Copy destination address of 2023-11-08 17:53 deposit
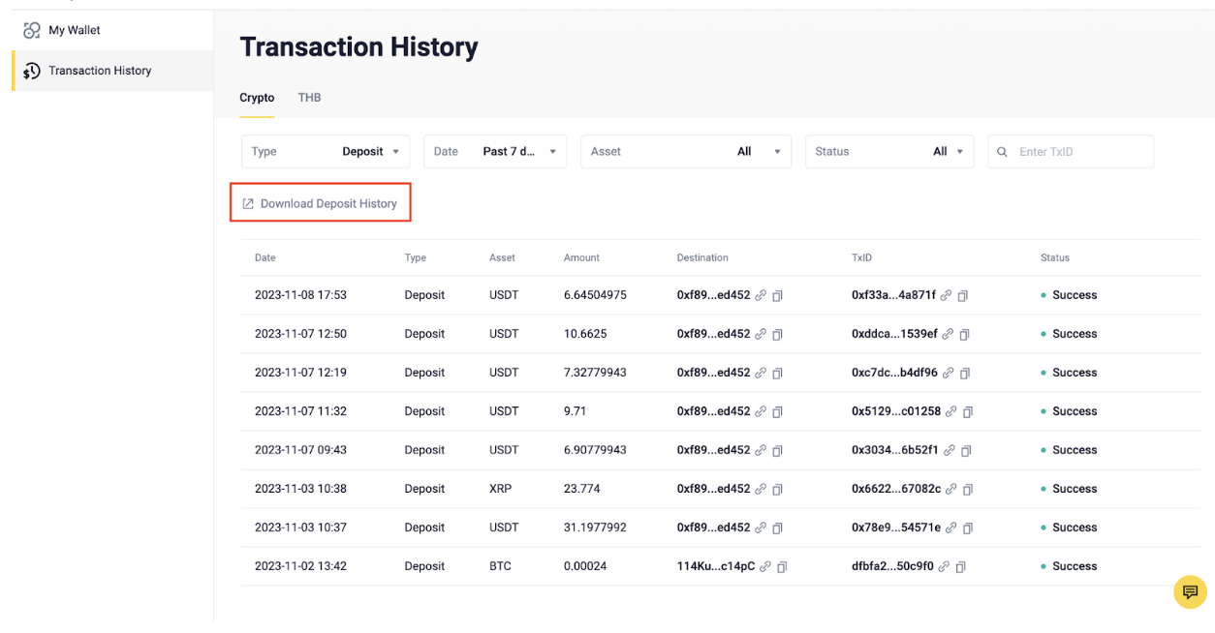The height and width of the screenshot is (633, 1215). pyautogui.click(x=777, y=296)
